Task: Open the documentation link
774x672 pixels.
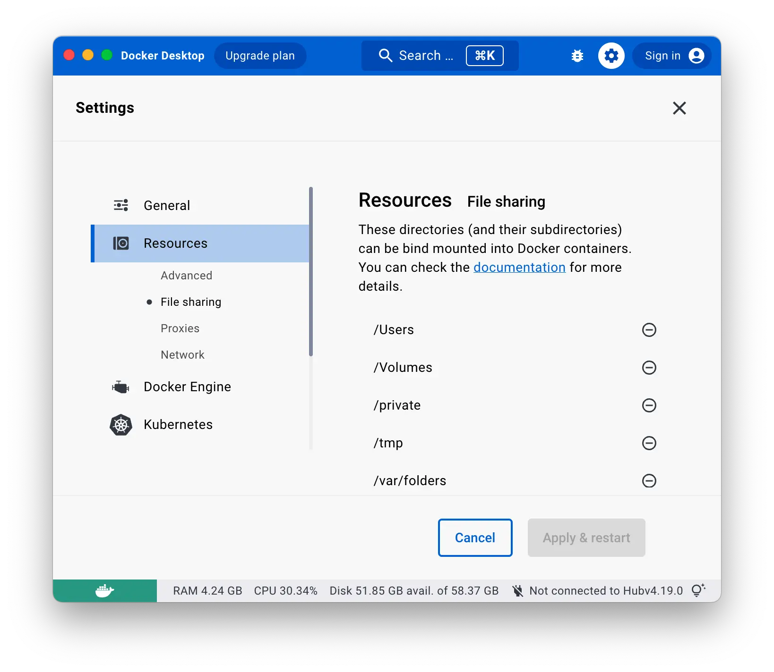Action: click(519, 267)
